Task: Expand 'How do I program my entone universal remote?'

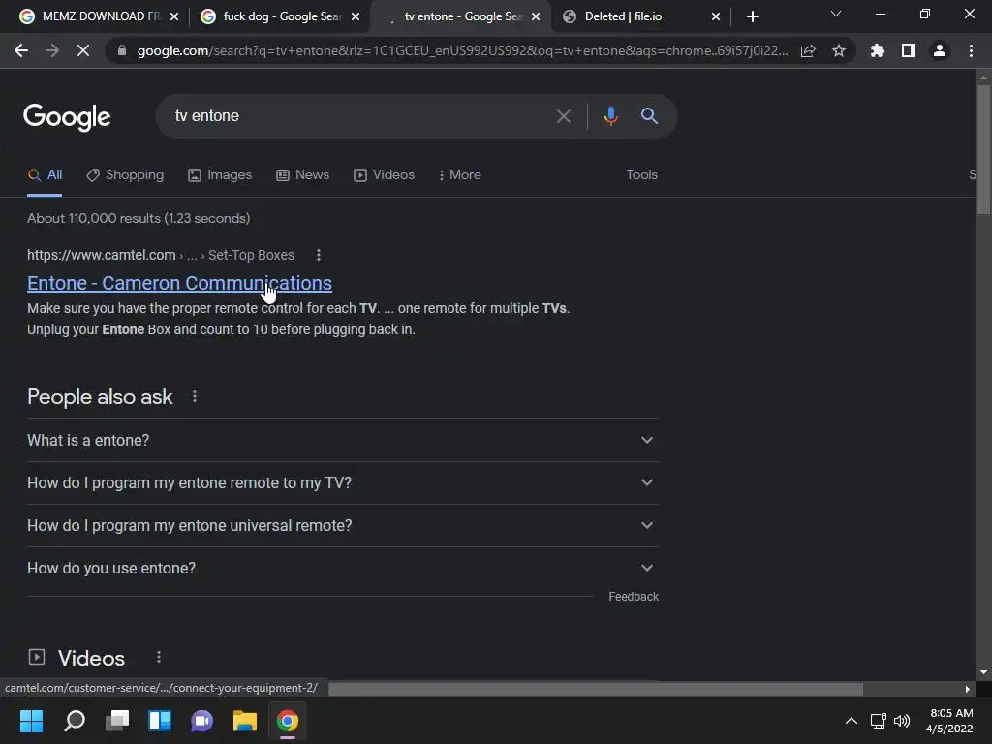Action: tap(342, 526)
